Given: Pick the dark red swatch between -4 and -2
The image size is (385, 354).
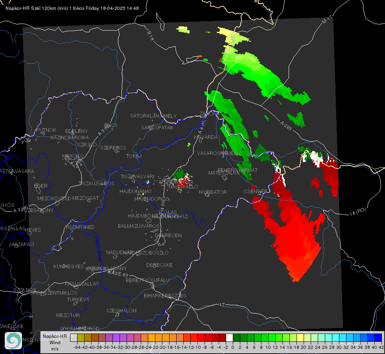Looking at the screenshot, I should (x=222, y=338).
